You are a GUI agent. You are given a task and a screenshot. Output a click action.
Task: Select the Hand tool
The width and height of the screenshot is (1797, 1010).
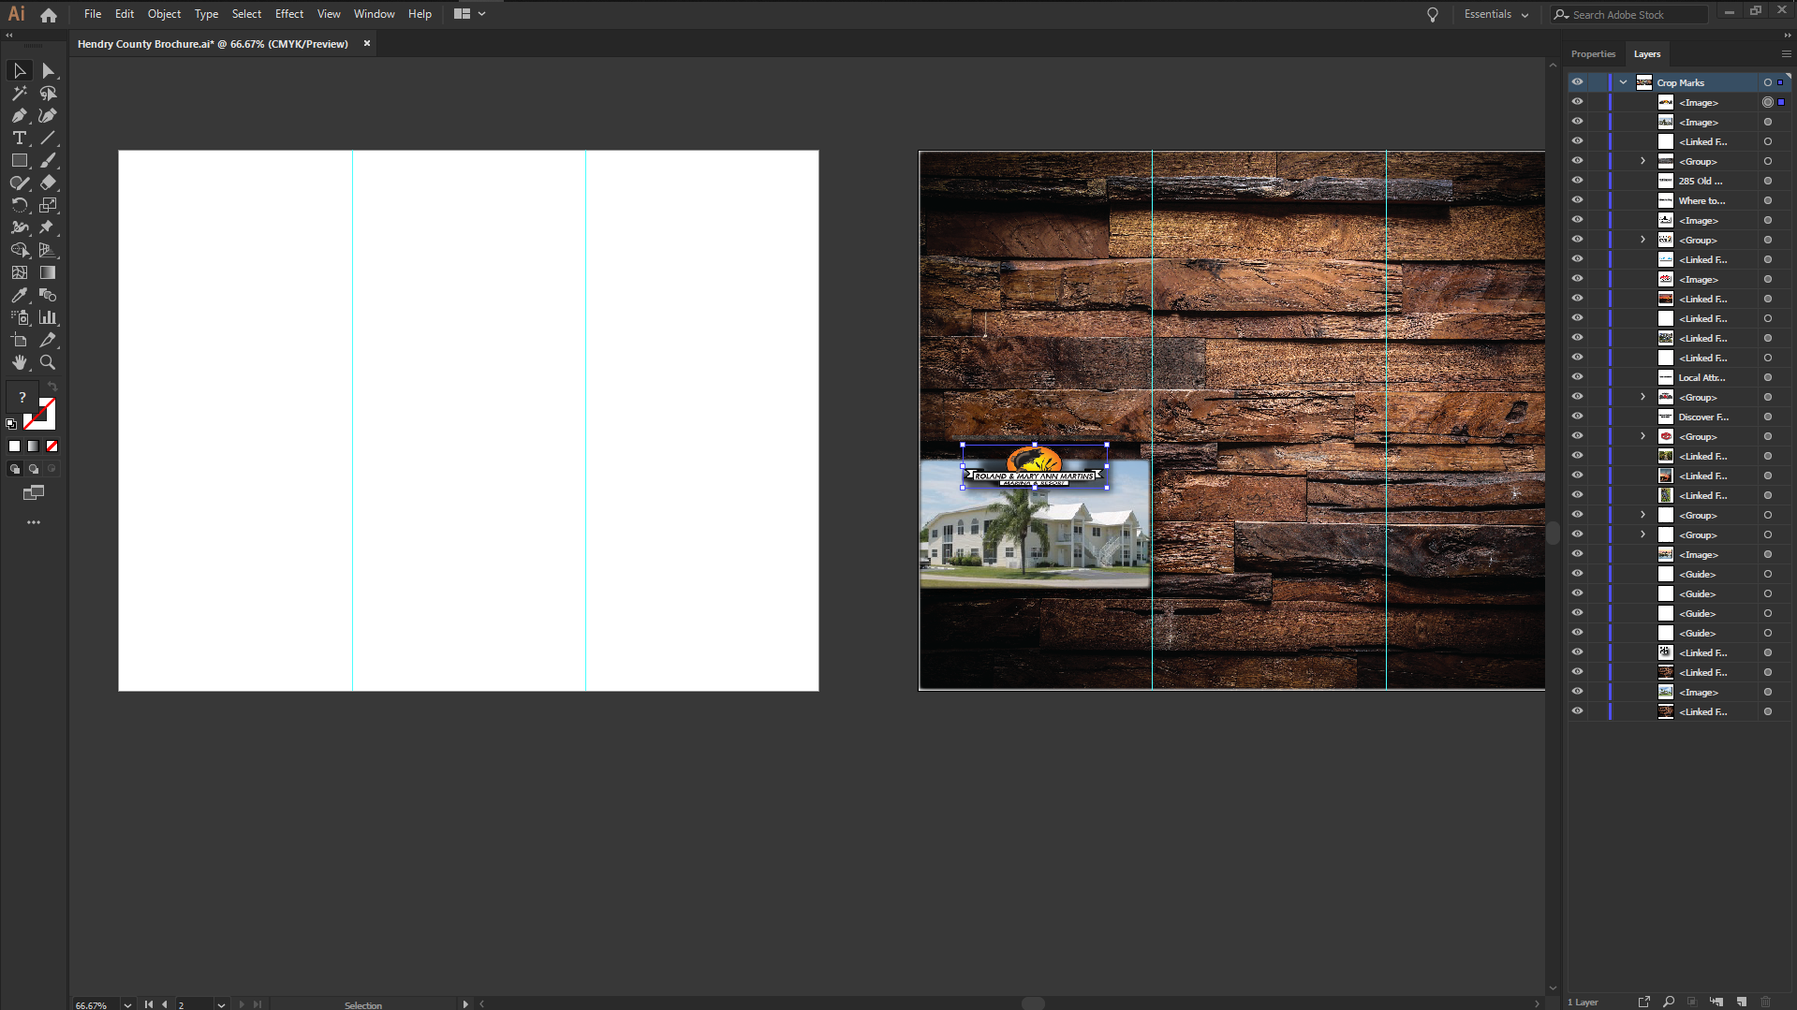(x=19, y=362)
